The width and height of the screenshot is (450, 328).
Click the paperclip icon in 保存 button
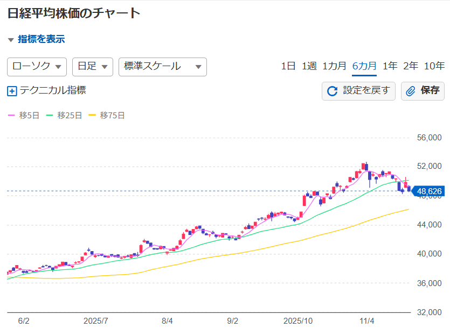tap(411, 91)
